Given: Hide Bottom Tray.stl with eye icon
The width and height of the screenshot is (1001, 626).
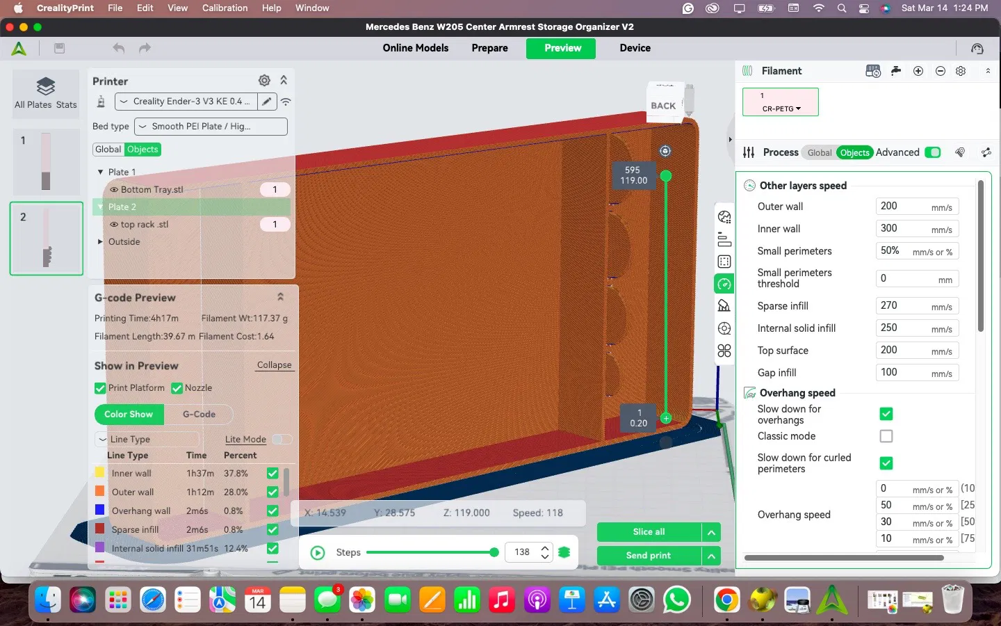Looking at the screenshot, I should [x=114, y=189].
